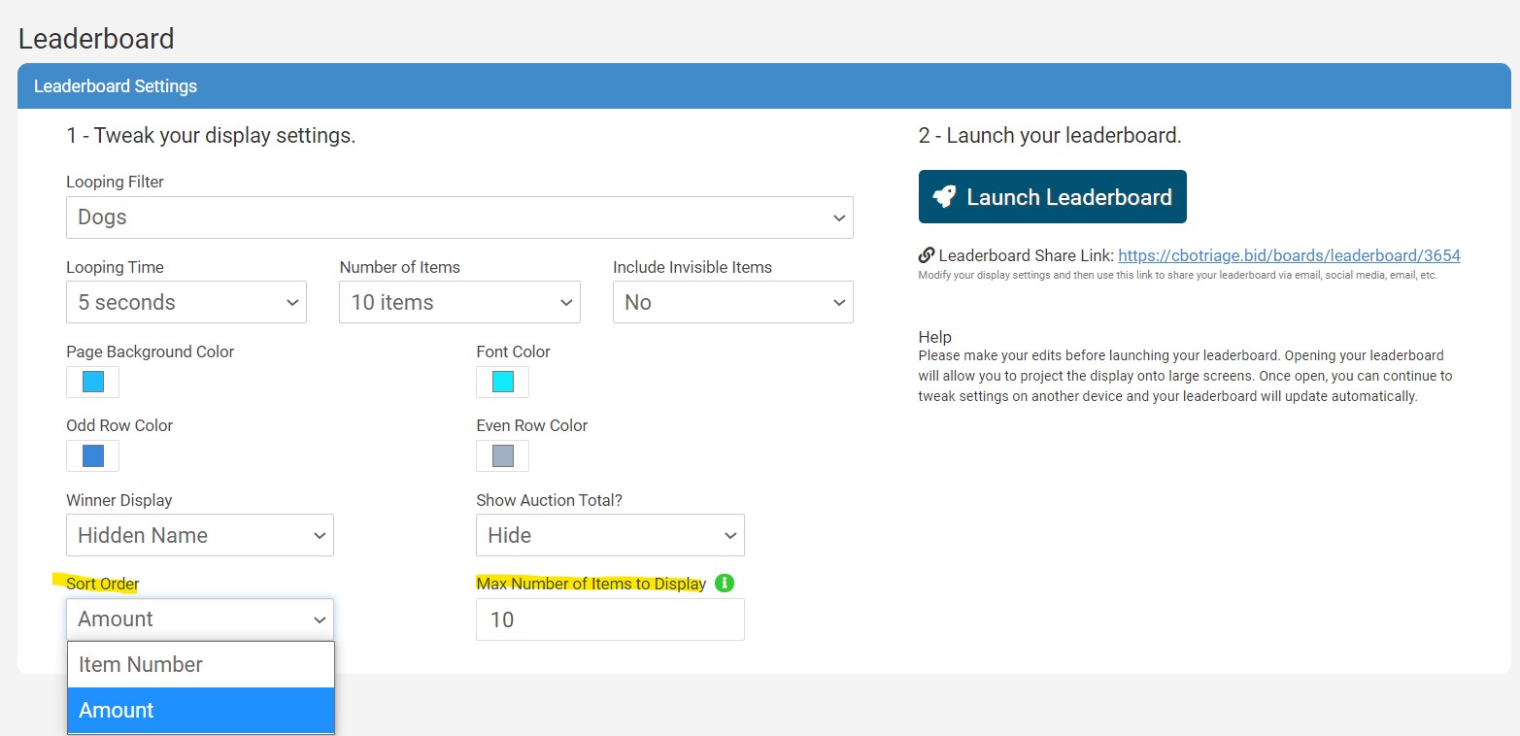1520x736 pixels.
Task: Click the Leaderboard Settings panel header
Action: pos(763,86)
